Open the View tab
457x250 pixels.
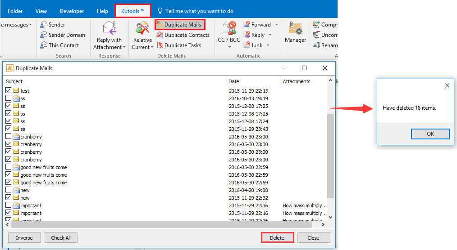[x=41, y=11]
